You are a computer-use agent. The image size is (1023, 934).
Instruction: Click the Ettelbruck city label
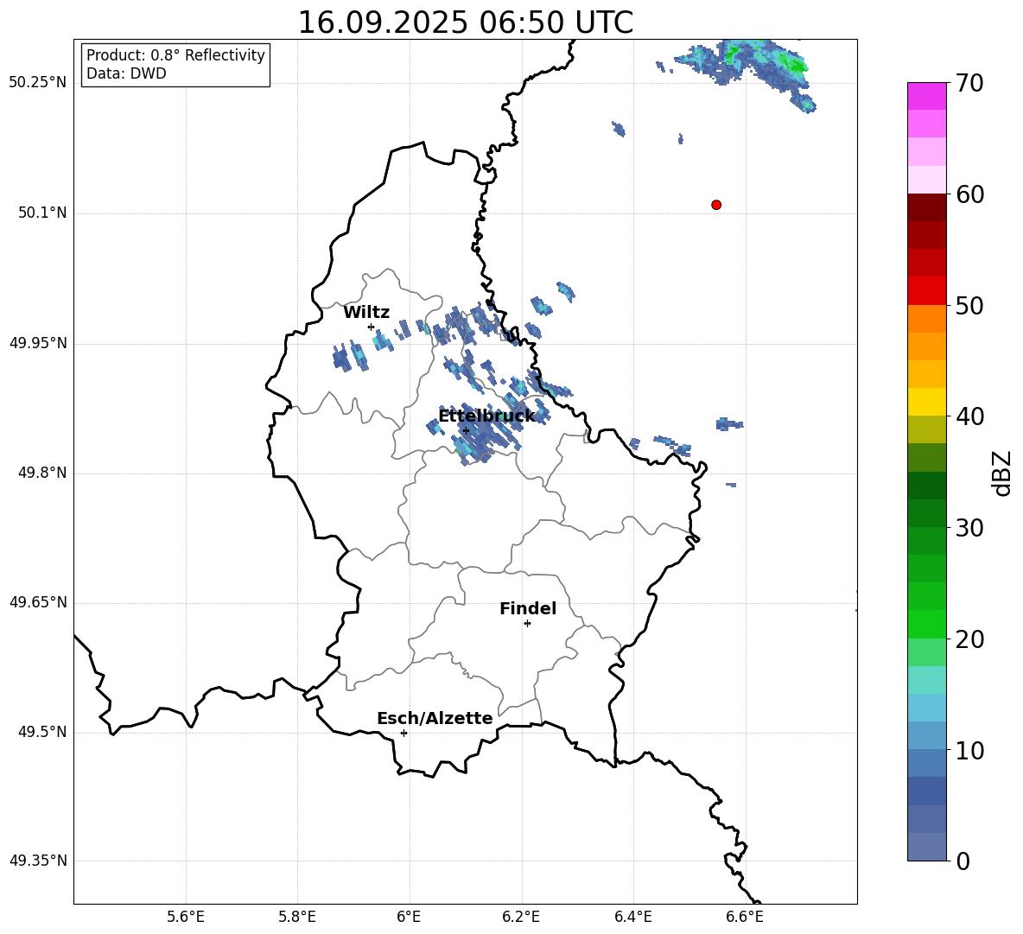[x=486, y=416]
